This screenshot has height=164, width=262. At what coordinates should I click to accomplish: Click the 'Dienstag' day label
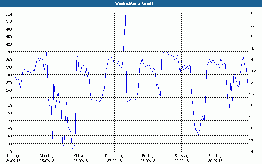click(47, 156)
